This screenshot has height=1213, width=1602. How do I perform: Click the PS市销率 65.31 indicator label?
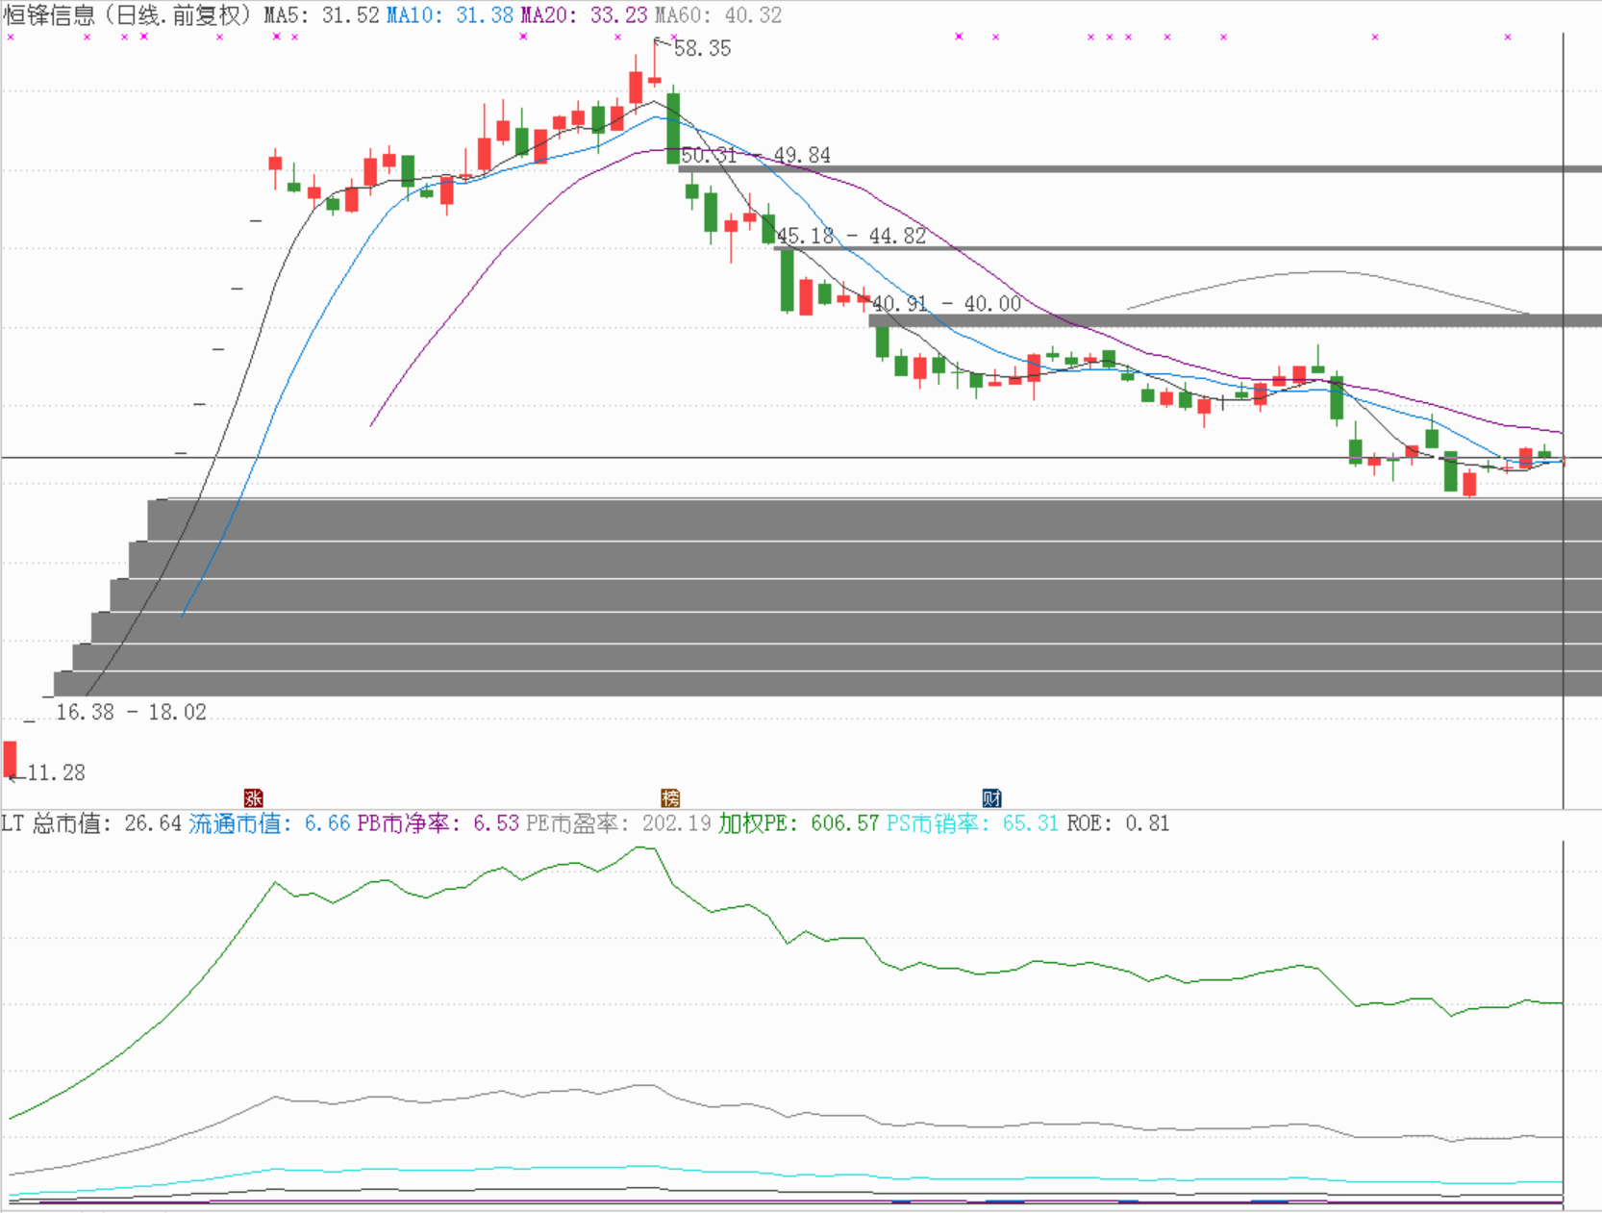tap(972, 823)
